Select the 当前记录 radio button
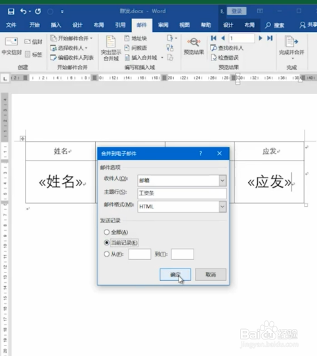Viewport: 317px width, 356px height. click(x=106, y=242)
